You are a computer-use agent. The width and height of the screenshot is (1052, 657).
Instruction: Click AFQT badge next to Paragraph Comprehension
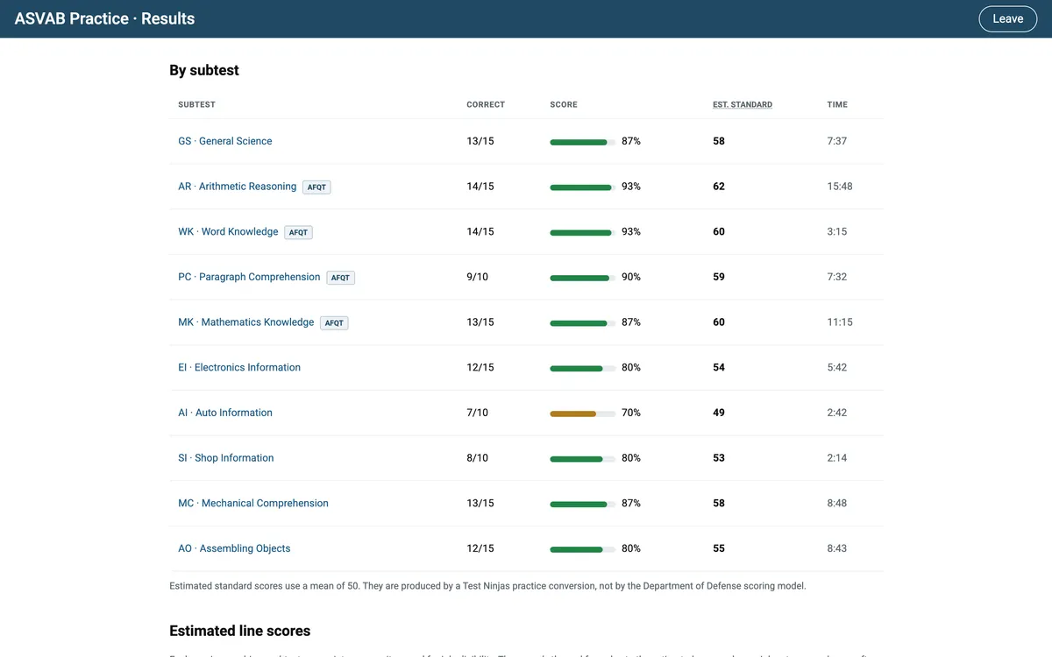click(x=340, y=278)
